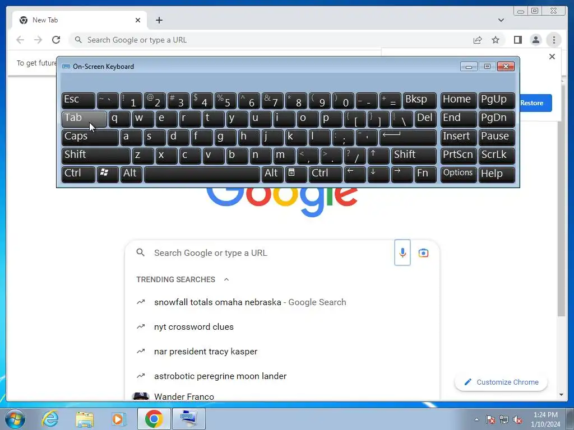Viewport: 574px width, 430px height.
Task: Click the Tab key
Action: point(84,119)
